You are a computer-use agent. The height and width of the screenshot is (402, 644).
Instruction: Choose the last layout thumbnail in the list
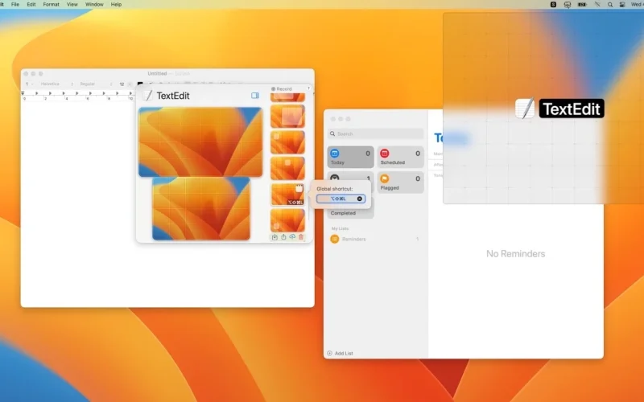287,220
